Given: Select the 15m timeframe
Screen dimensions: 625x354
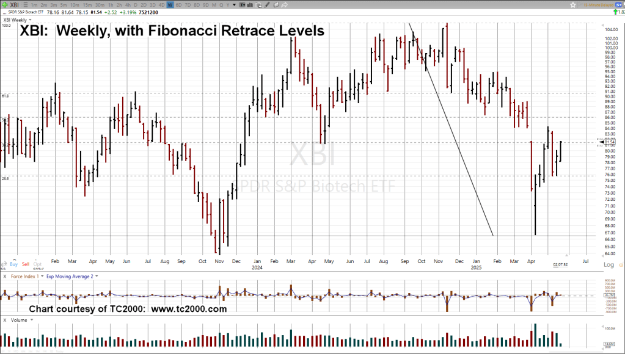Looking at the screenshot, I should pyautogui.click(x=87, y=4).
